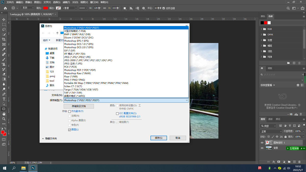Open the 滤镜(T) menu
306x172 pixels.
(x=66, y=2)
